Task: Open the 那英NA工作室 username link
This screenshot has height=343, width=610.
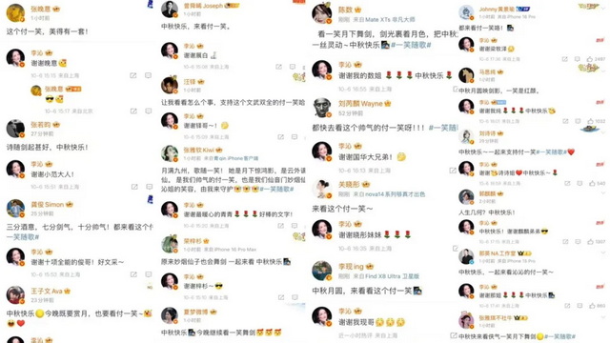Action: tap(497, 253)
